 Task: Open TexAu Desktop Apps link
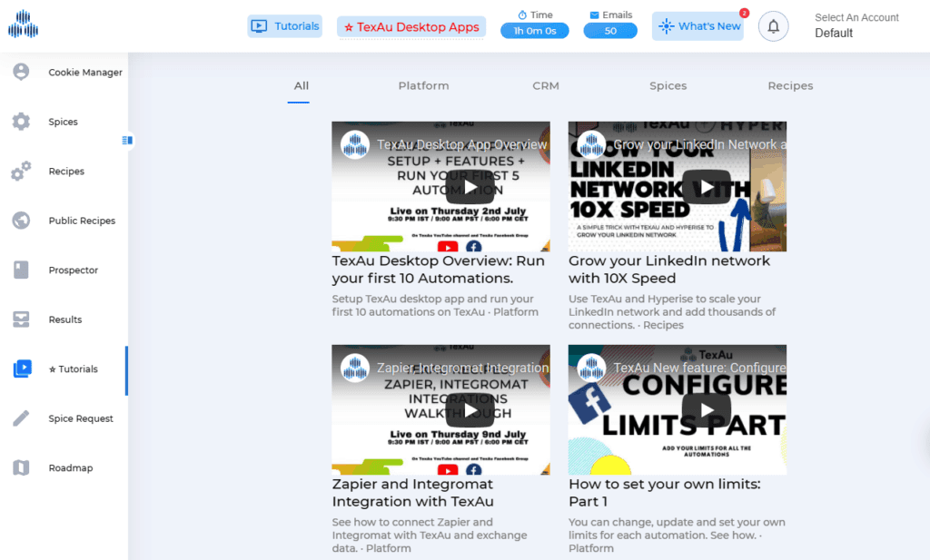(x=411, y=27)
